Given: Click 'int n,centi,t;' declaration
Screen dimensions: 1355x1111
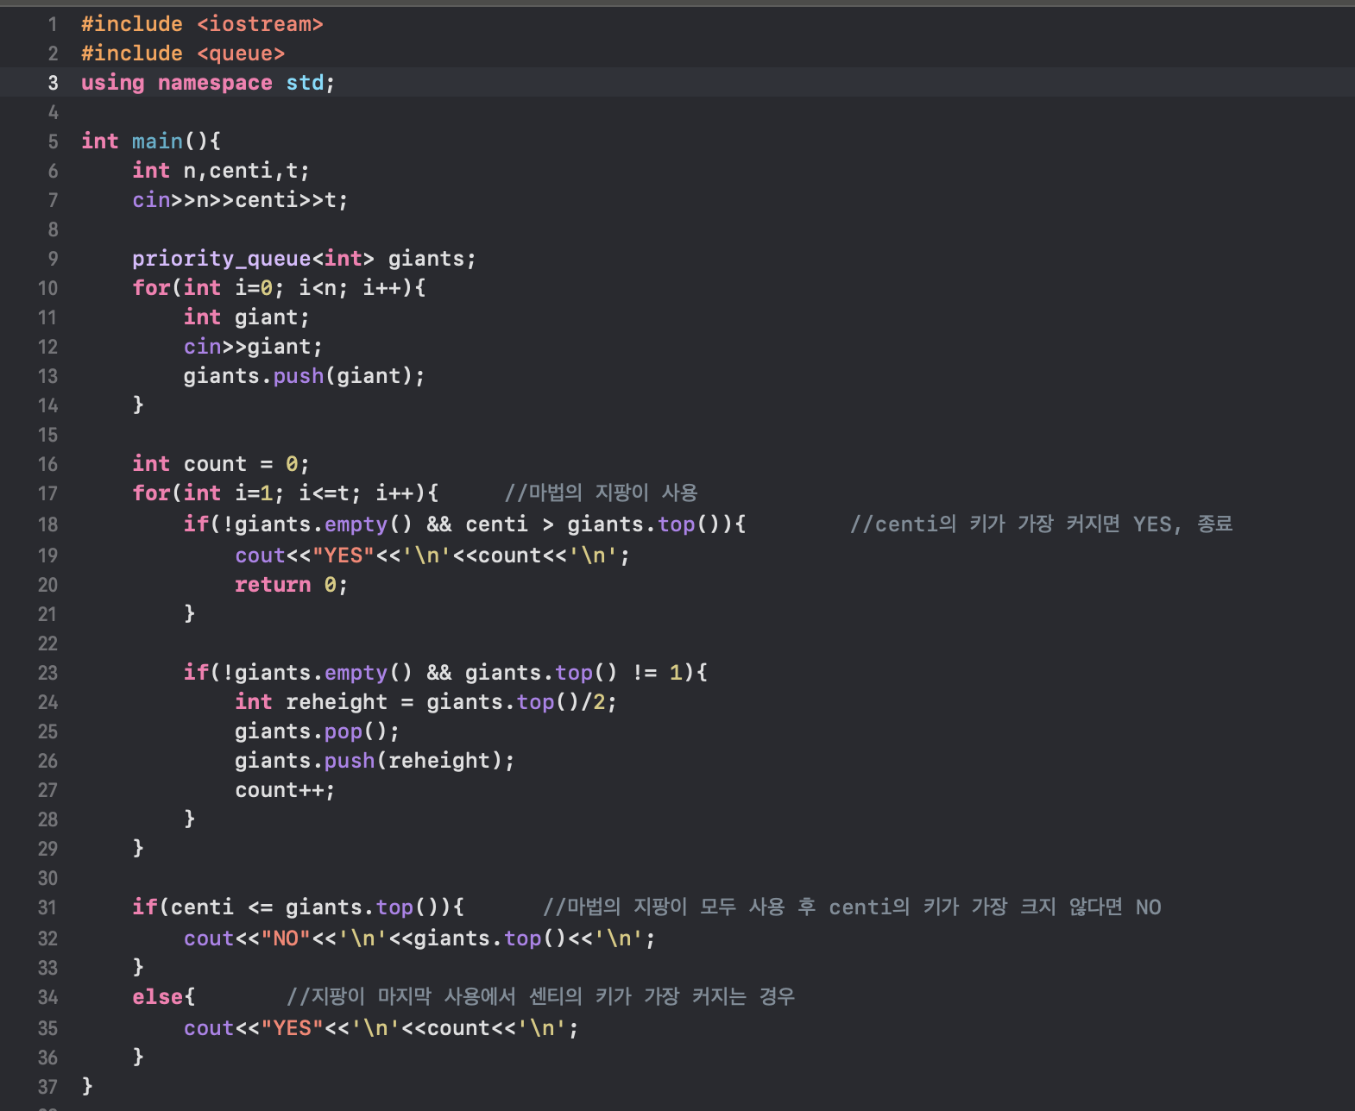Looking at the screenshot, I should point(221,171).
